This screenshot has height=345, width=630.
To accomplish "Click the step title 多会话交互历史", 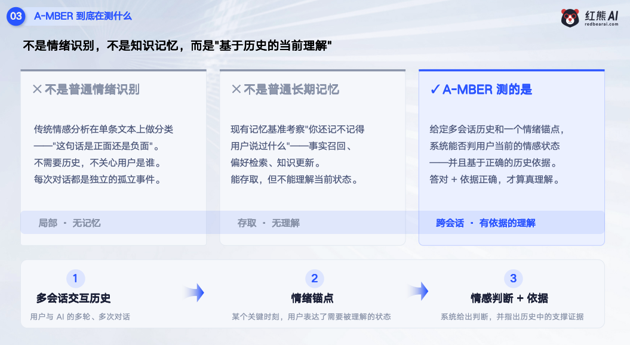I will pyautogui.click(x=73, y=298).
